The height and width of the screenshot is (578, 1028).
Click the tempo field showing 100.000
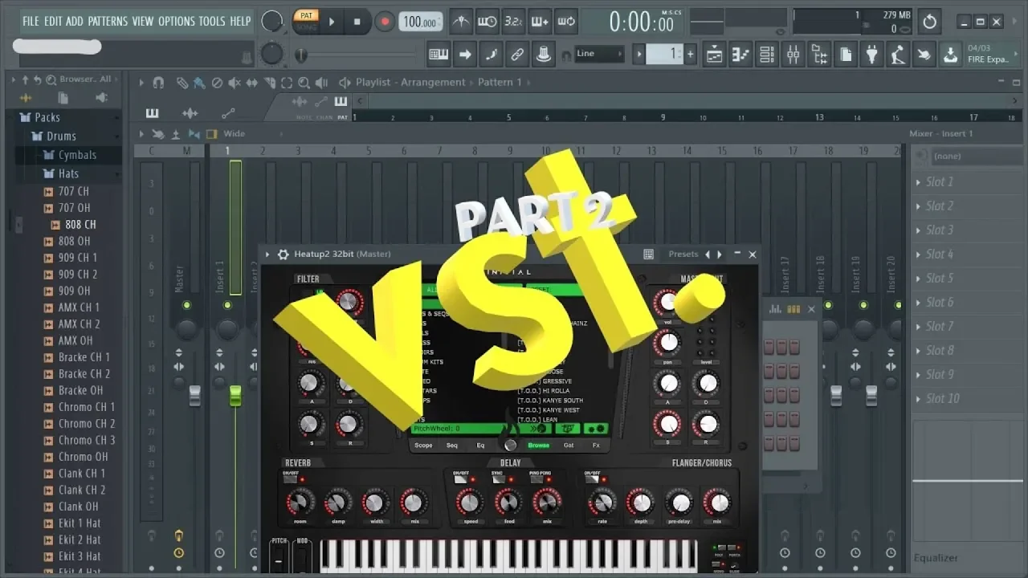tap(421, 22)
